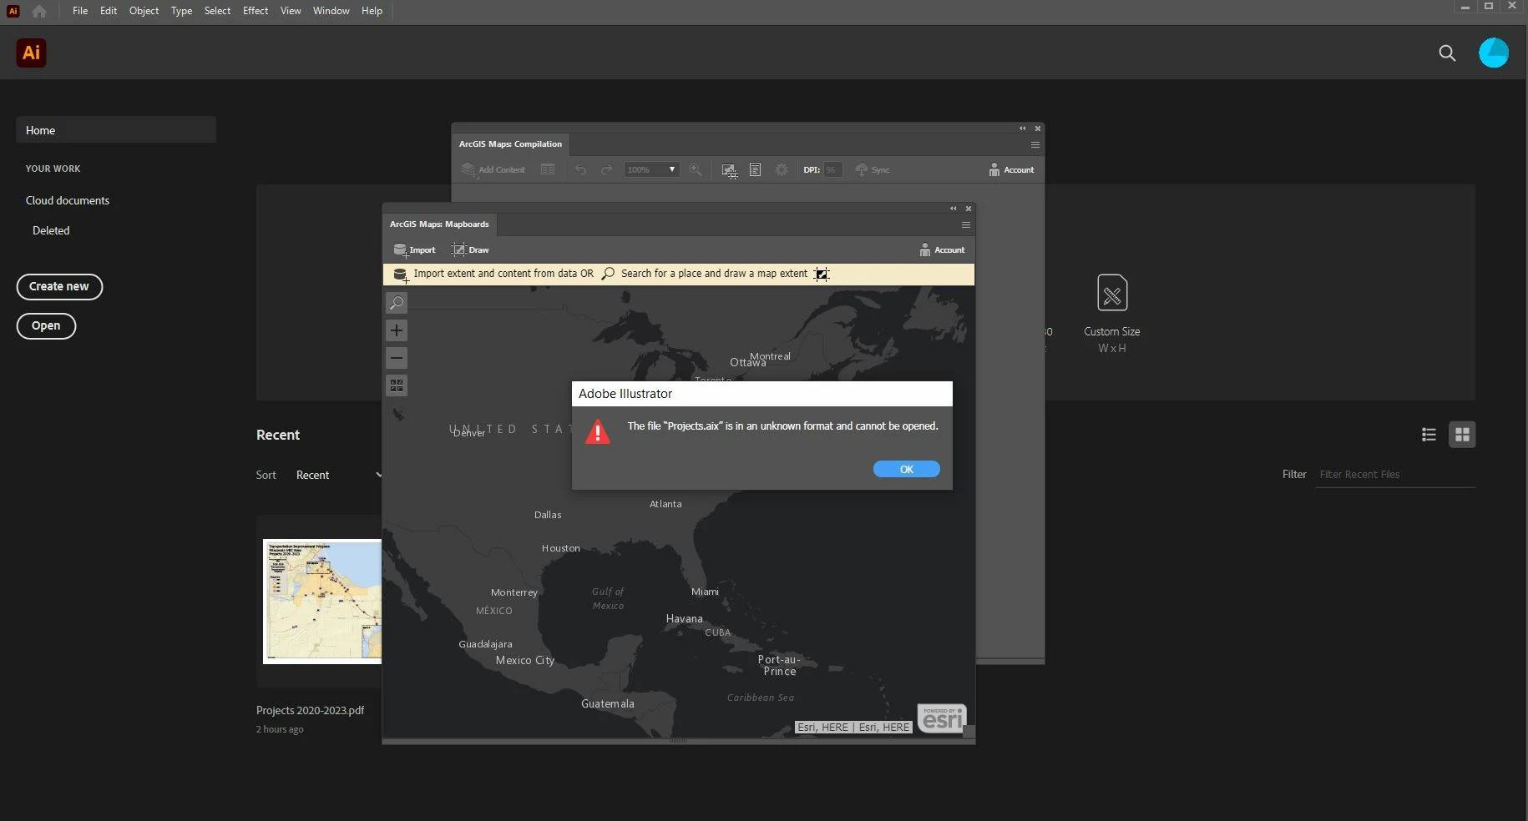Click the zoom magnifier in Compilation toolbar
This screenshot has height=821, width=1528.
click(695, 169)
